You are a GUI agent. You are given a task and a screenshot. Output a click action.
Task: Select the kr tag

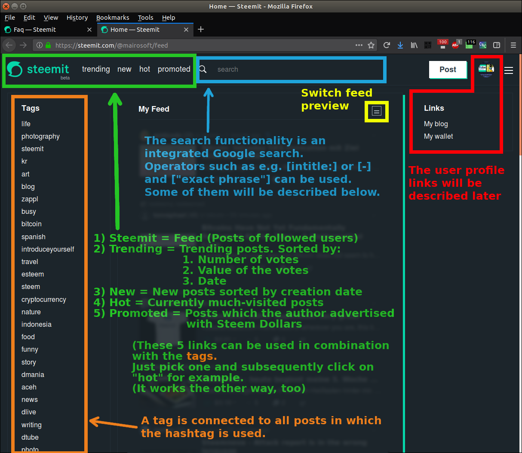[25, 161]
